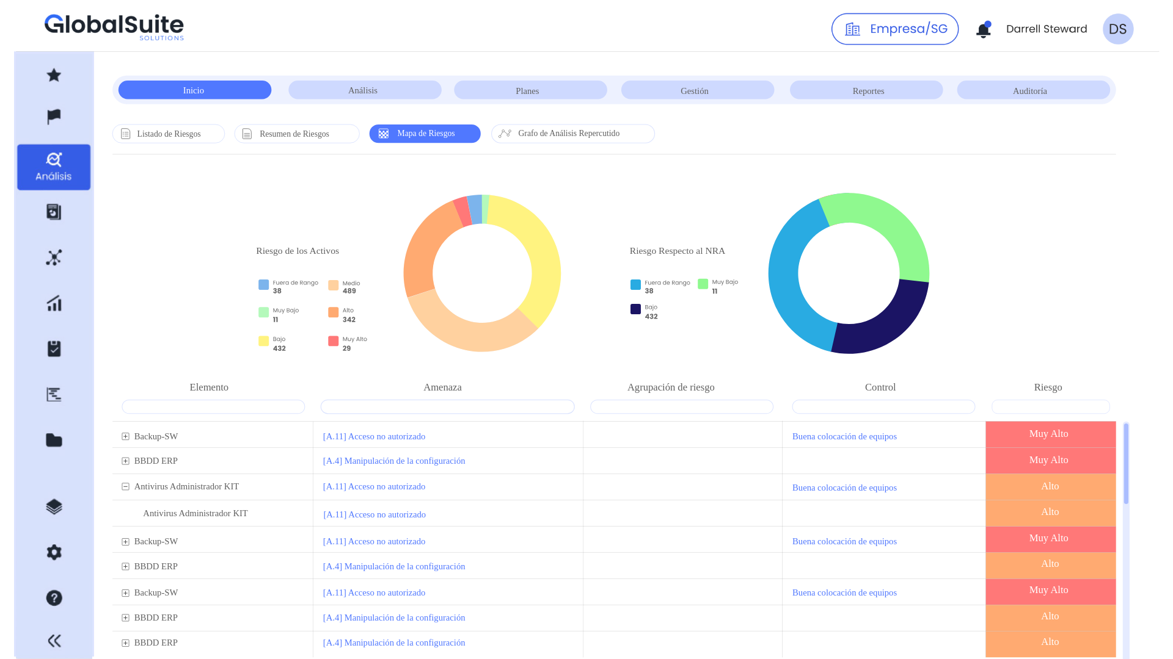Open the link Buena colocación de equipos
The width and height of the screenshot is (1173, 659).
click(844, 436)
